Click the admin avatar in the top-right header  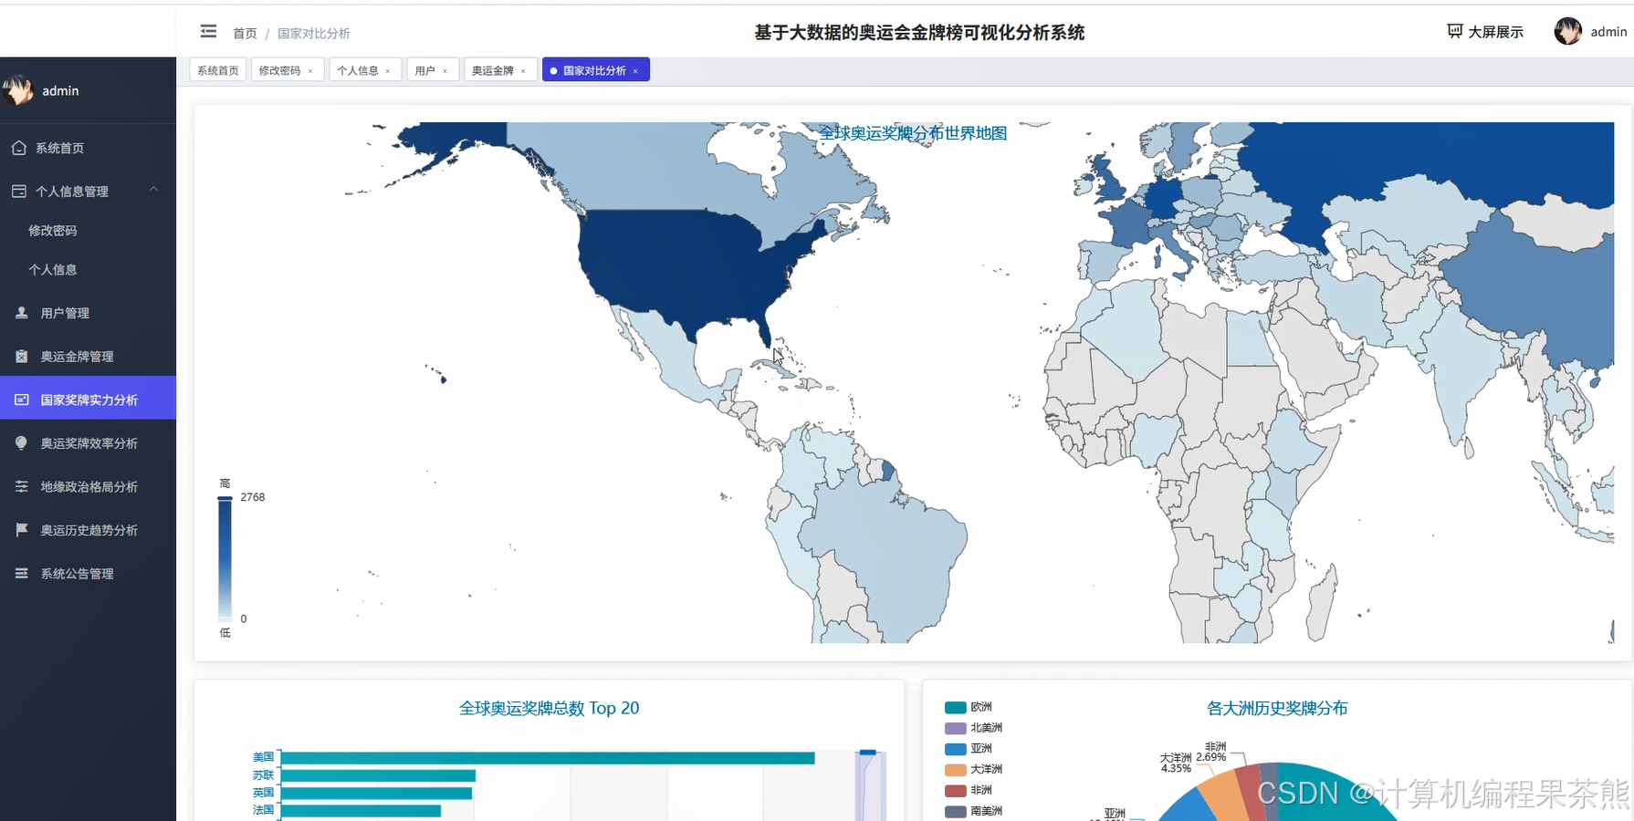click(x=1568, y=31)
